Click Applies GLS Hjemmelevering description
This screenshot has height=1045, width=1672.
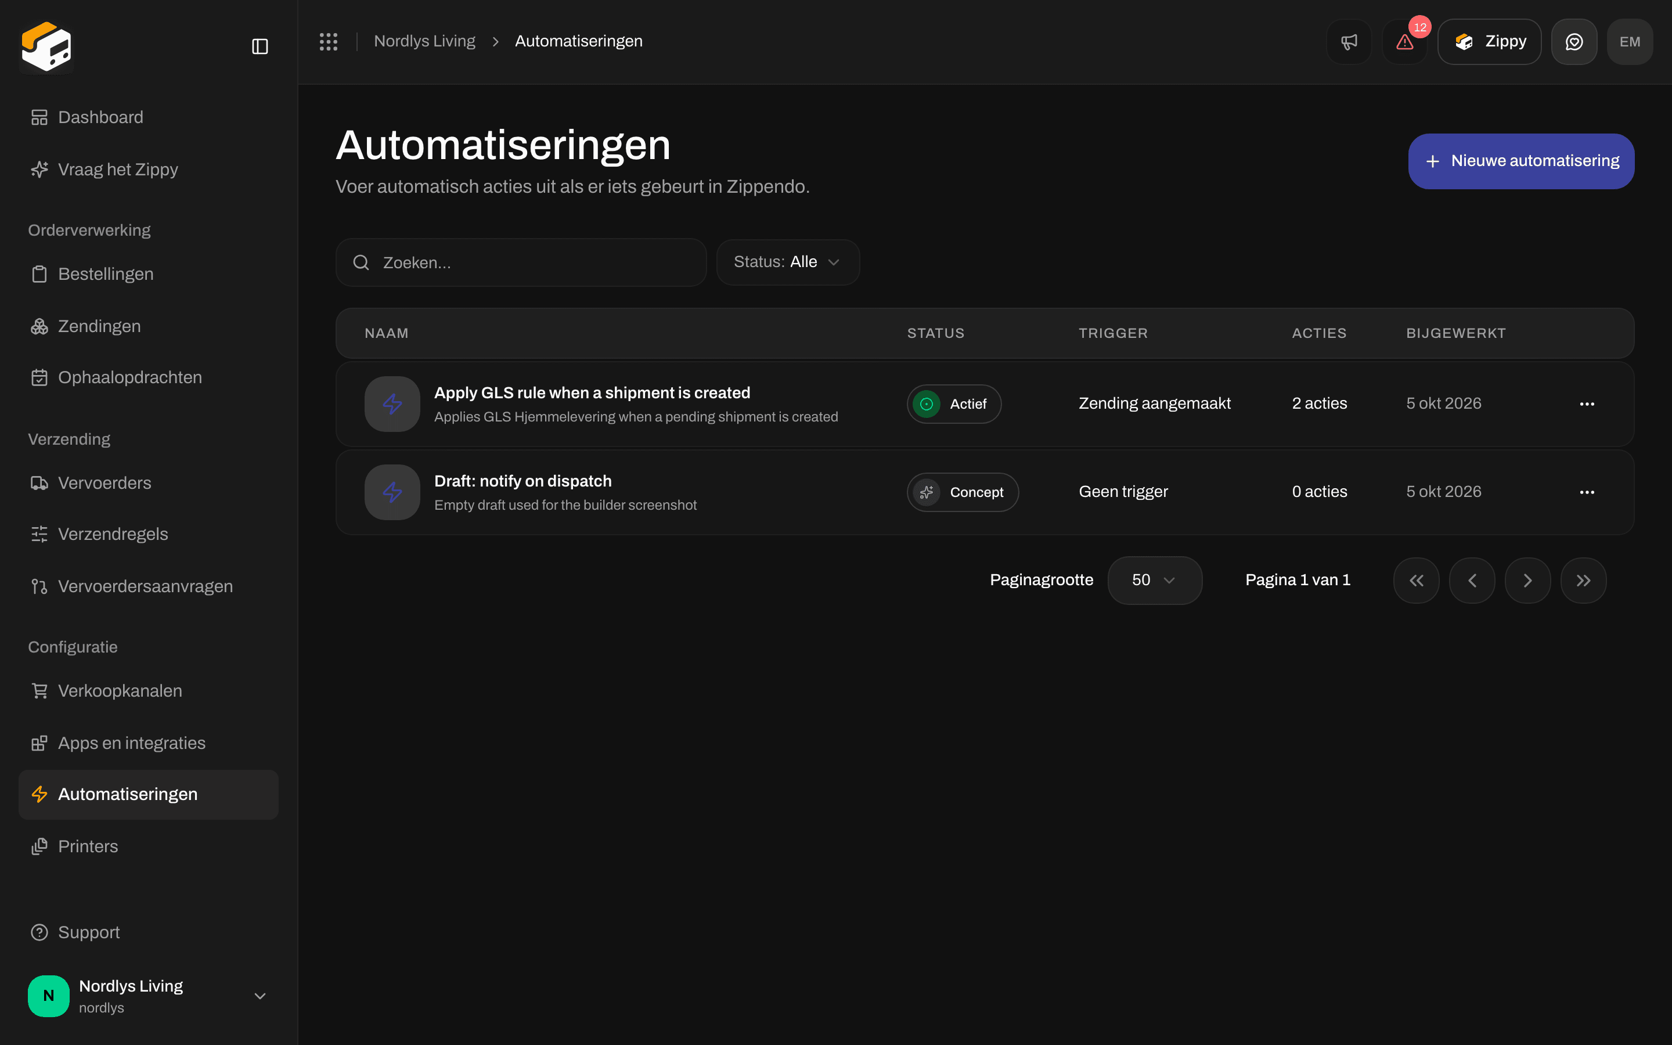pos(636,417)
